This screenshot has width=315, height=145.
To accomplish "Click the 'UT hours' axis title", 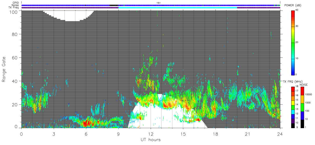I will click(x=150, y=140).
